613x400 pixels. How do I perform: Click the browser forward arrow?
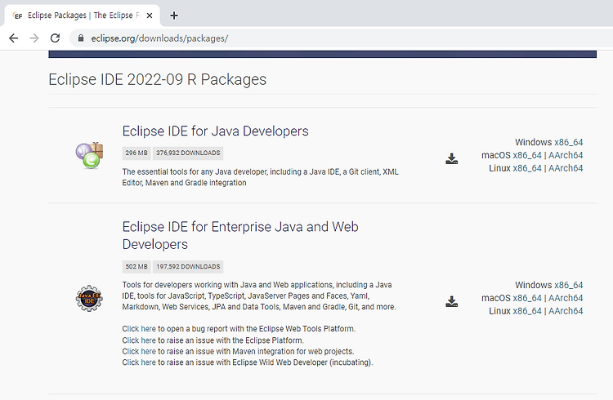[34, 38]
